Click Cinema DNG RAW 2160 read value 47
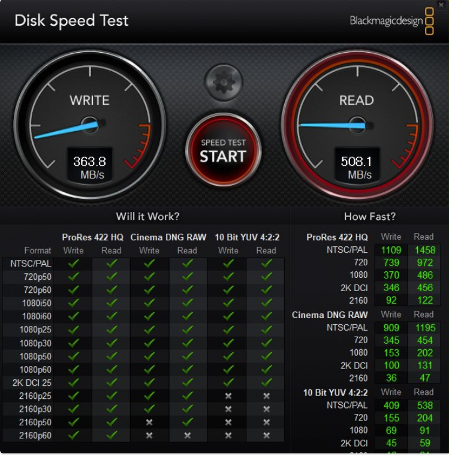 pyautogui.click(x=423, y=378)
